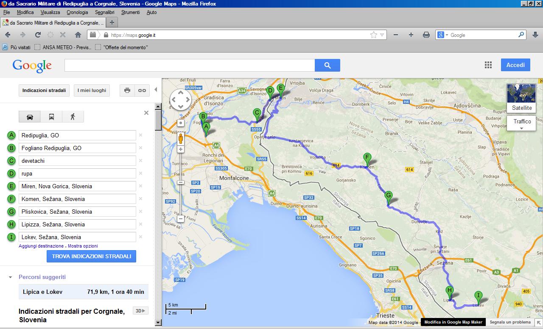Print the page using the toolbar printer icon
Viewport: 543px width, 329px height.
click(x=426, y=35)
